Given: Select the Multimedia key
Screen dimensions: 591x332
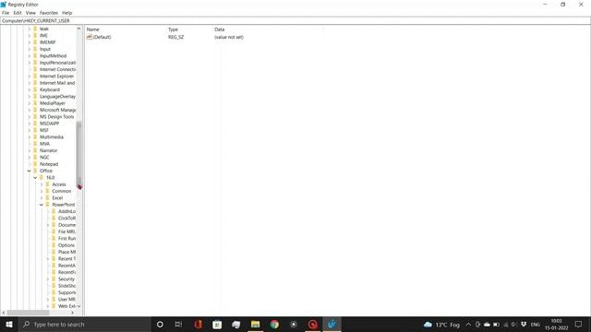Looking at the screenshot, I should tap(52, 137).
